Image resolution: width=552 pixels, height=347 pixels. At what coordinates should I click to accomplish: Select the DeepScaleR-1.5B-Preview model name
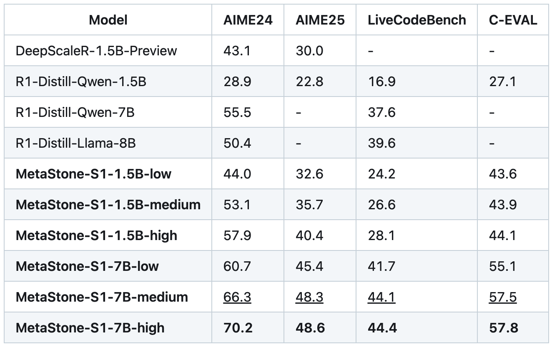(x=96, y=51)
